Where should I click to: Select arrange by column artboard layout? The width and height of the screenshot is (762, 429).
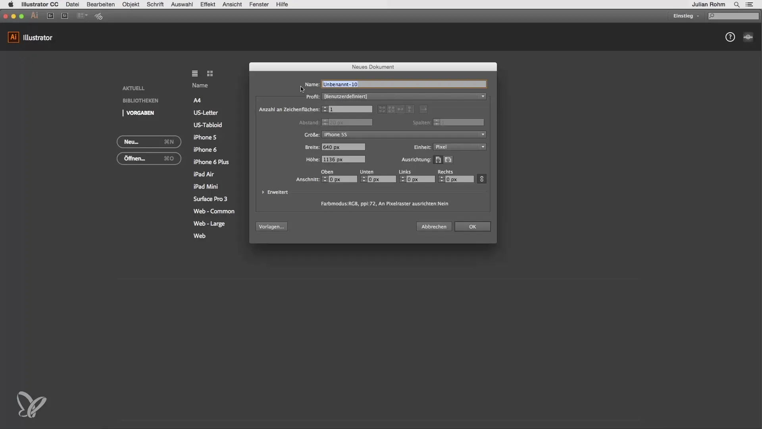pos(410,109)
